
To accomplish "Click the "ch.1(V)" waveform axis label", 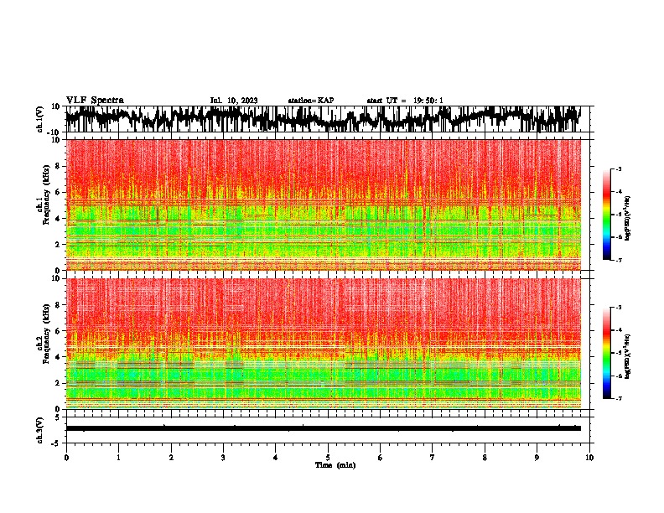I will coord(40,119).
